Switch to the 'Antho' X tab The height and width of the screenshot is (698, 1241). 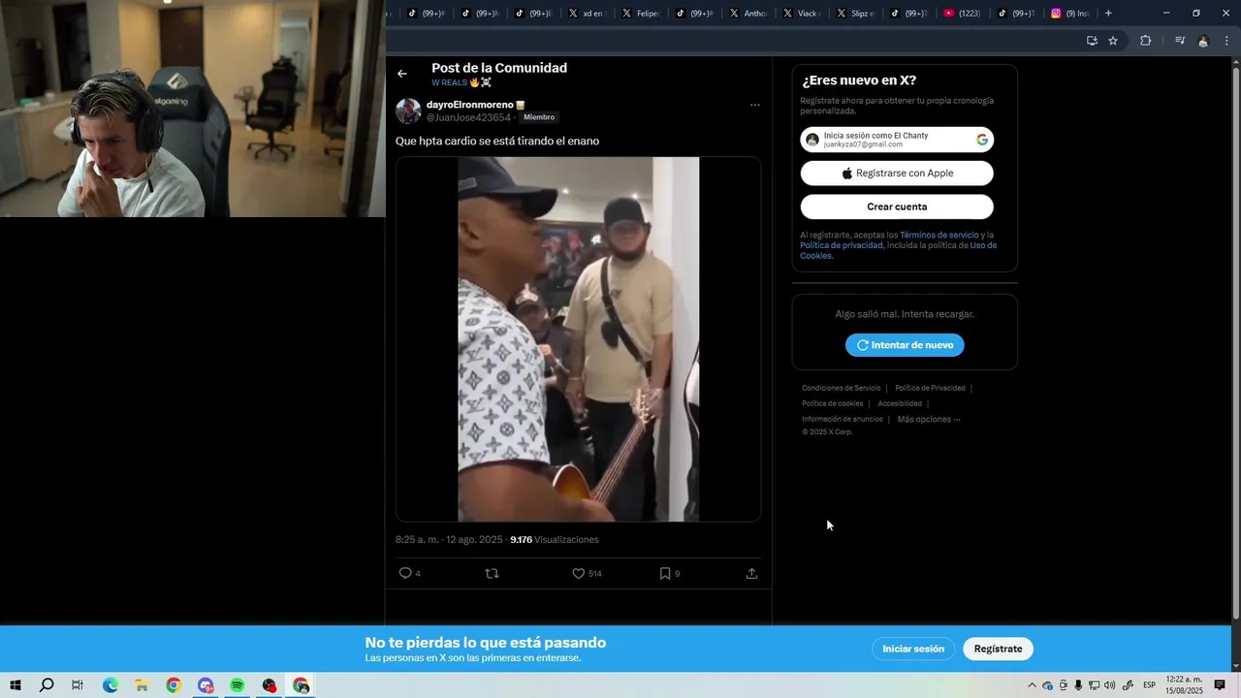click(748, 14)
